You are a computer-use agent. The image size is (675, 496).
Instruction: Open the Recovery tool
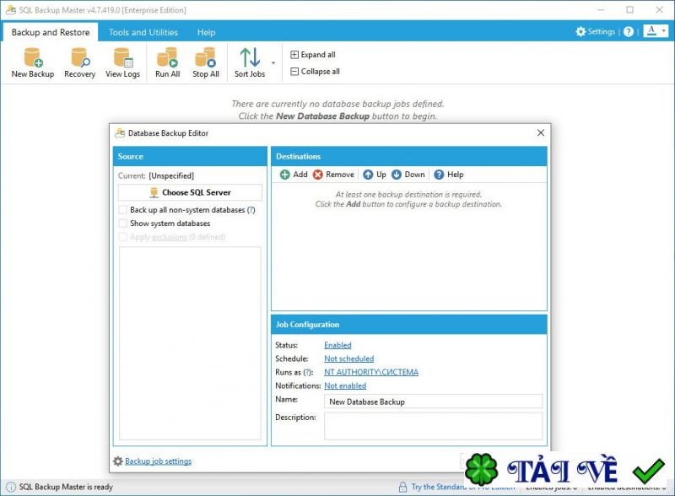79,63
